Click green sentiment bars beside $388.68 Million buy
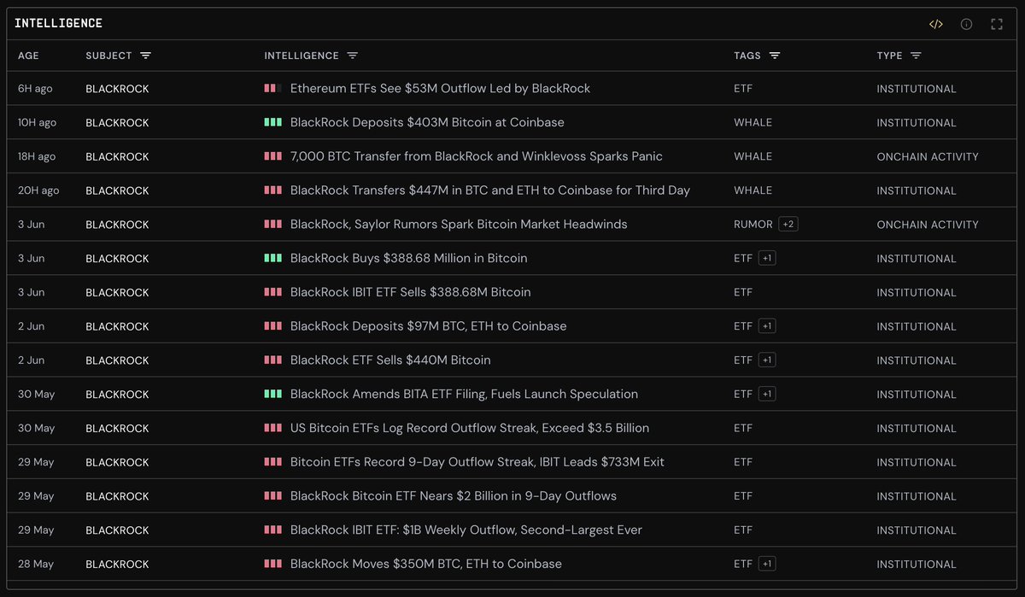 tap(272, 258)
